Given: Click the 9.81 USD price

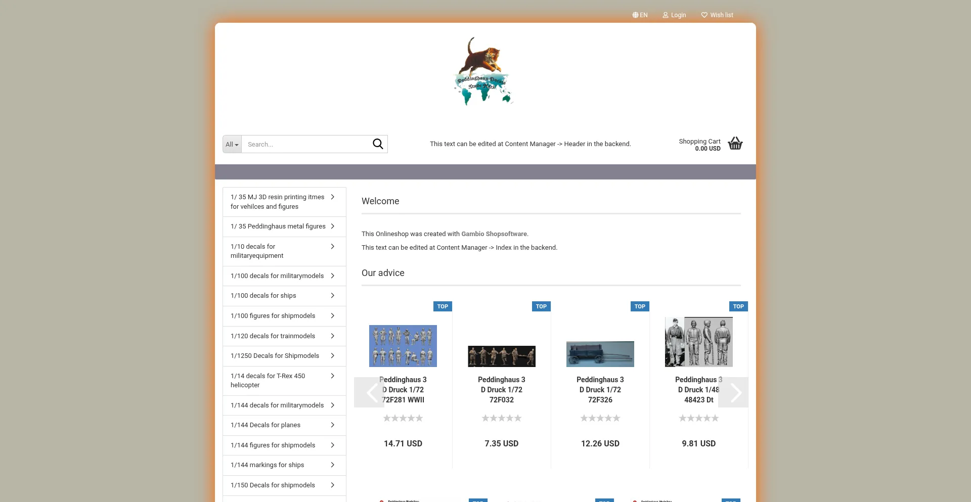Looking at the screenshot, I should (x=699, y=443).
